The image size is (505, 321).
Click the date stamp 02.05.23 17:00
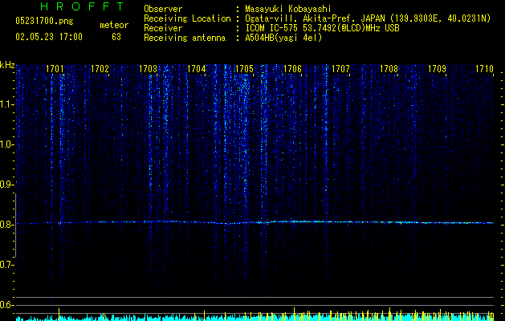(49, 37)
